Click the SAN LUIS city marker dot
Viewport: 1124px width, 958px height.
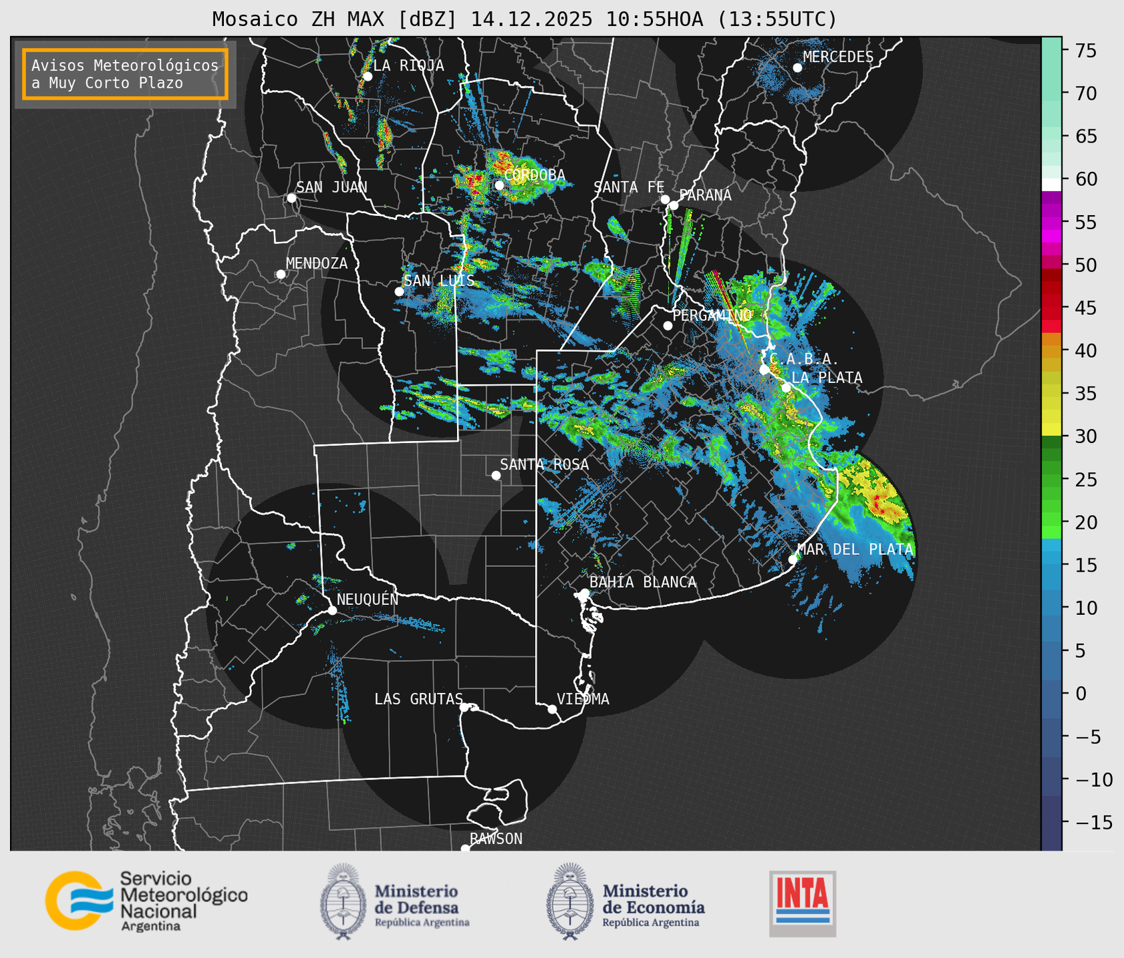(399, 291)
